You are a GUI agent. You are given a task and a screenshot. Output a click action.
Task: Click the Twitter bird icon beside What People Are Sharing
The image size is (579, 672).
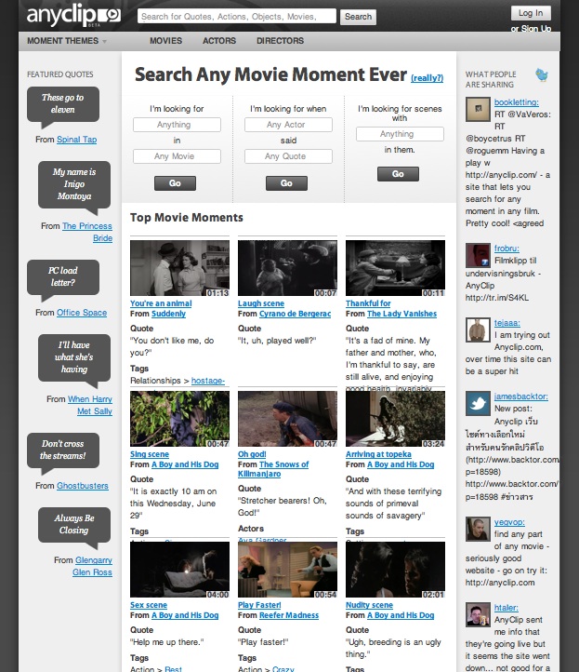point(542,75)
